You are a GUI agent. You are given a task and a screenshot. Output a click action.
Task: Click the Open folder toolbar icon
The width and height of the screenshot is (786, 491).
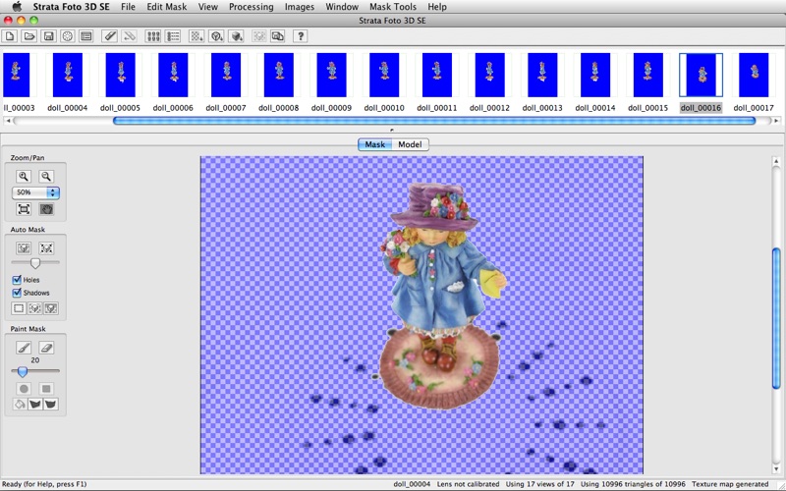point(29,36)
